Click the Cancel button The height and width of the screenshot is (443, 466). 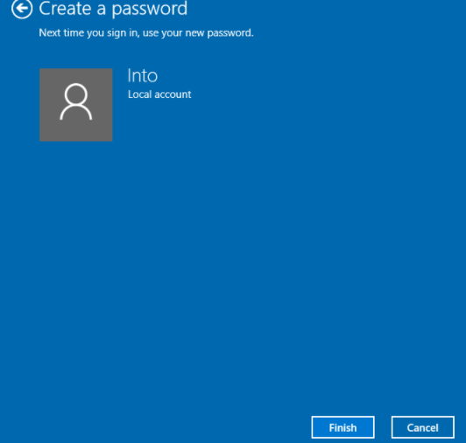click(x=422, y=427)
